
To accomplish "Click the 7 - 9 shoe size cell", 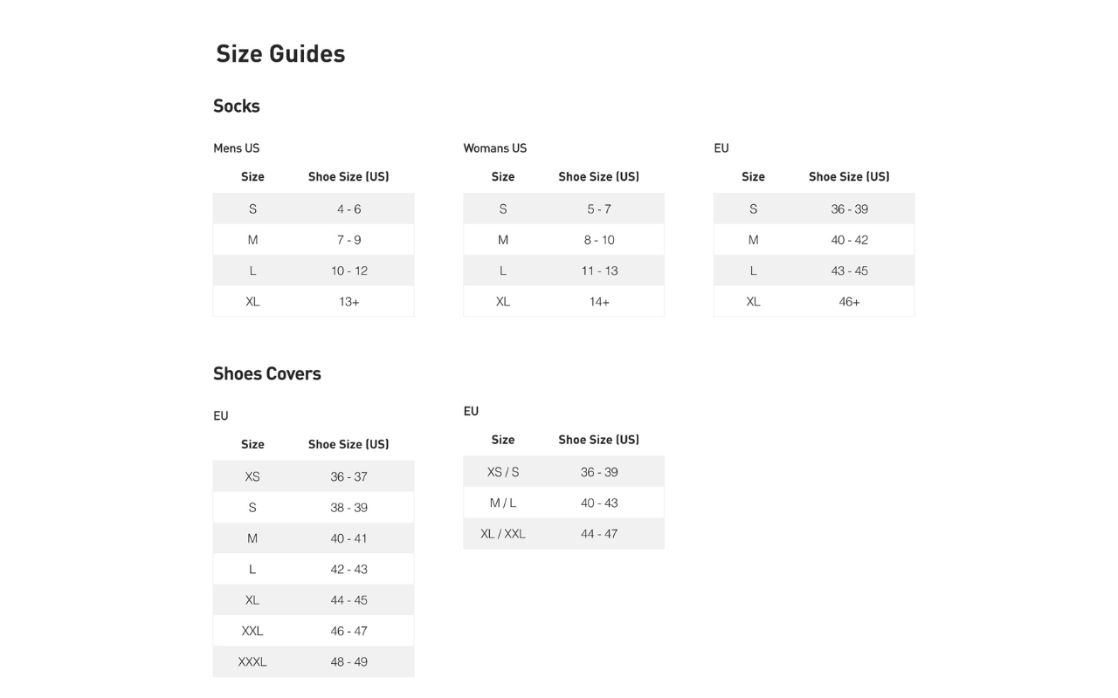I will (349, 240).
